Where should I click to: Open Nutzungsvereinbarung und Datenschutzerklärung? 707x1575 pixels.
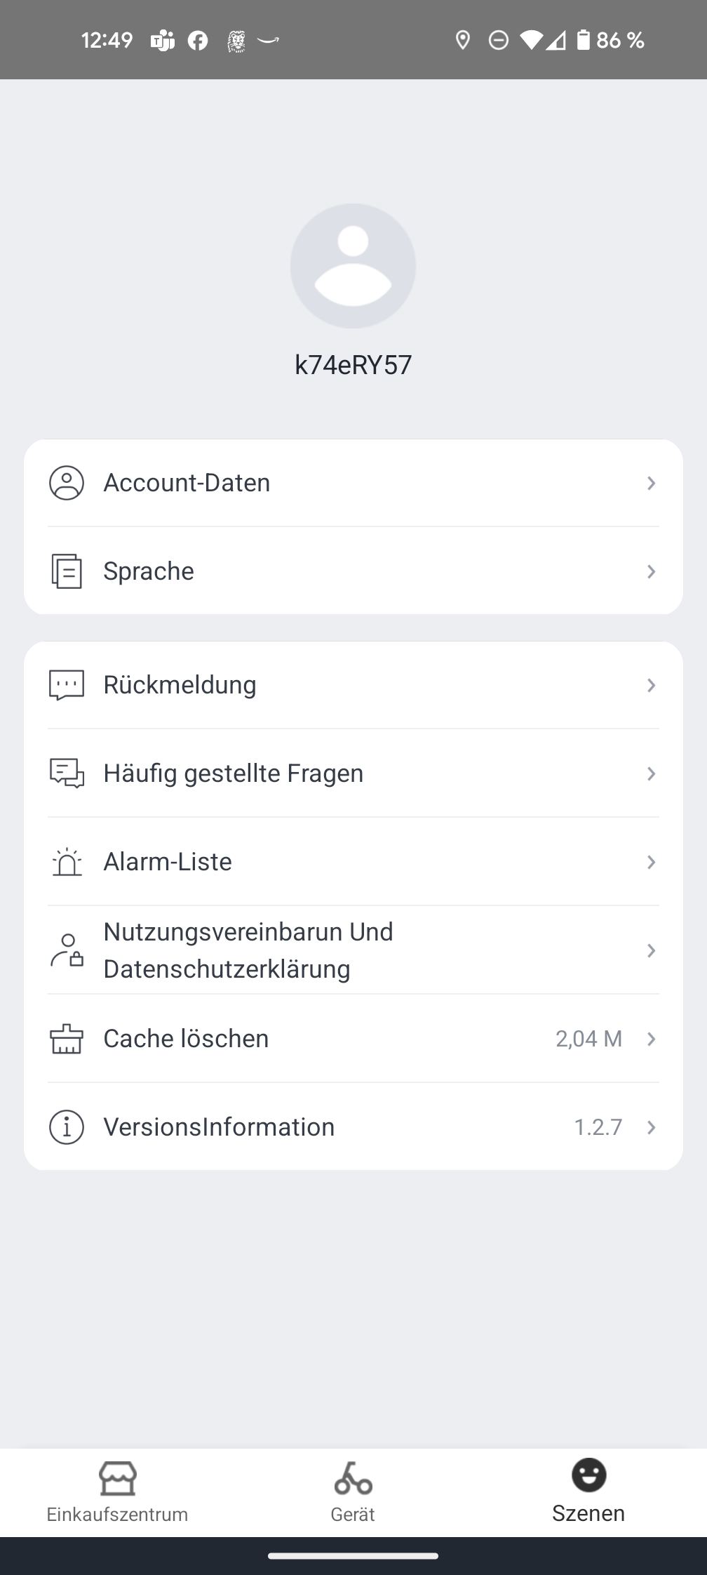click(248, 950)
